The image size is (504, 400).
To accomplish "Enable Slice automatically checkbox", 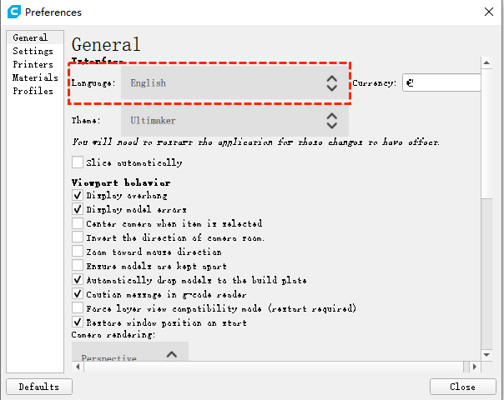I will (78, 162).
